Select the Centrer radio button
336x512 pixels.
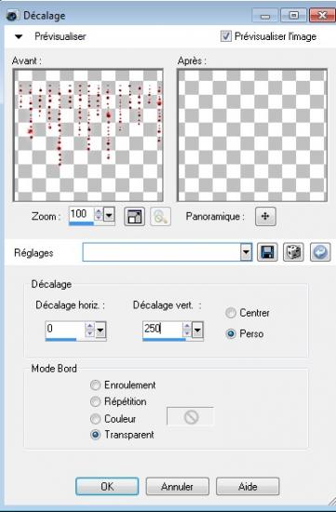[x=231, y=313]
